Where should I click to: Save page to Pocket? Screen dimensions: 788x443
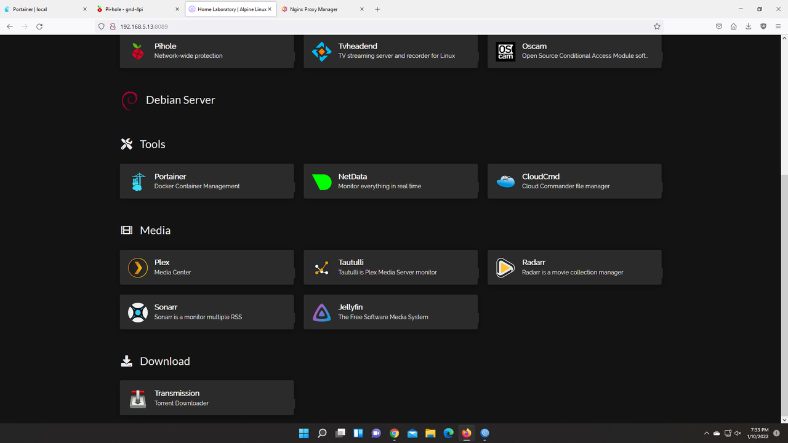(719, 26)
